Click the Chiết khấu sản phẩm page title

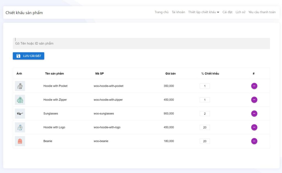[x=24, y=13]
